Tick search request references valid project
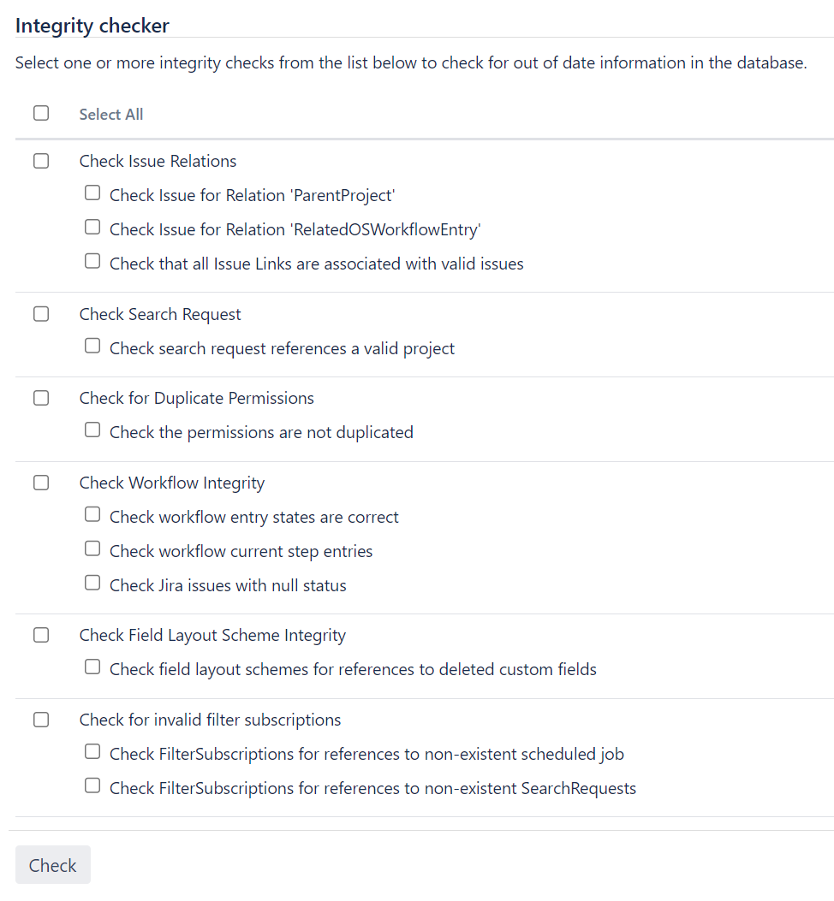834x901 pixels. [92, 346]
